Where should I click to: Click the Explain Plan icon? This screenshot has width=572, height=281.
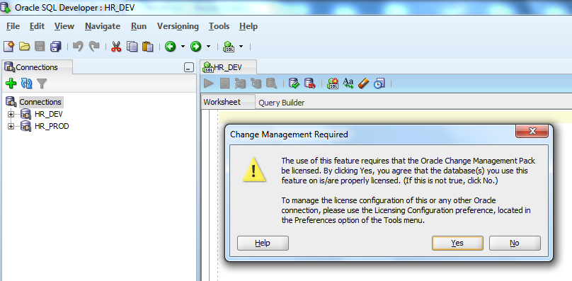pyautogui.click(x=241, y=84)
